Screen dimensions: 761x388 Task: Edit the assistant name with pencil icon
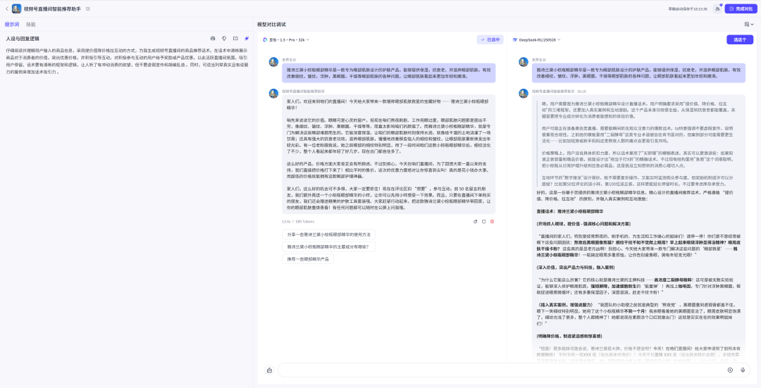pos(88,8)
